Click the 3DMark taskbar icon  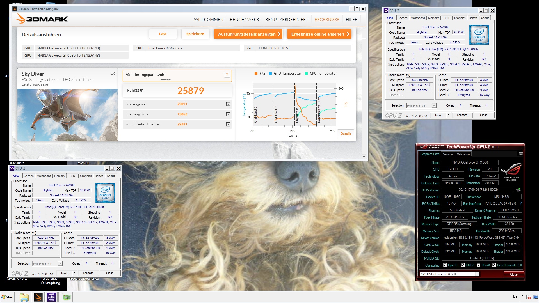pyautogui.click(x=38, y=297)
